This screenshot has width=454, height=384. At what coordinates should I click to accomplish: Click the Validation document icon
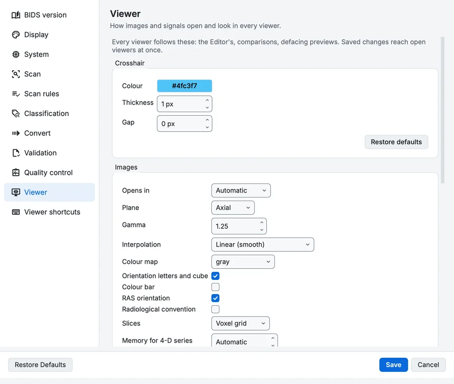click(x=16, y=153)
